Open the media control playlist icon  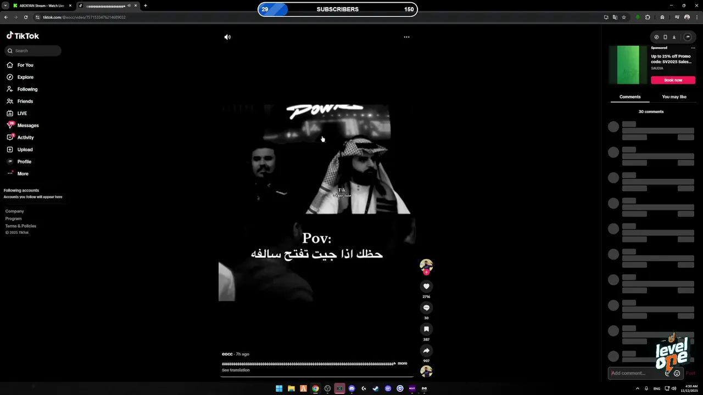coord(677,18)
